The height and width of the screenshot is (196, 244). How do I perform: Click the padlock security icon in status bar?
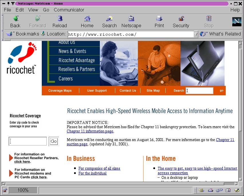click(5, 190)
